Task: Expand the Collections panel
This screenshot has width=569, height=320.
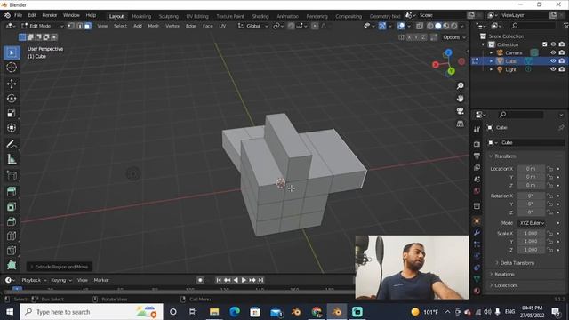Action: click(506, 285)
